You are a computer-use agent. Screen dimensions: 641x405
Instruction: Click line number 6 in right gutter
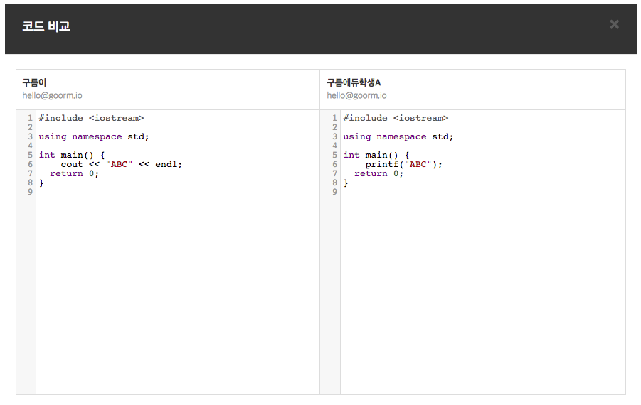click(334, 164)
